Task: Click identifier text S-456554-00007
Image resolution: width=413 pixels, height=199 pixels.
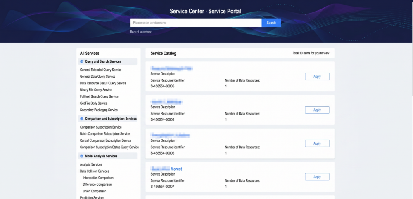Action: tap(162, 187)
